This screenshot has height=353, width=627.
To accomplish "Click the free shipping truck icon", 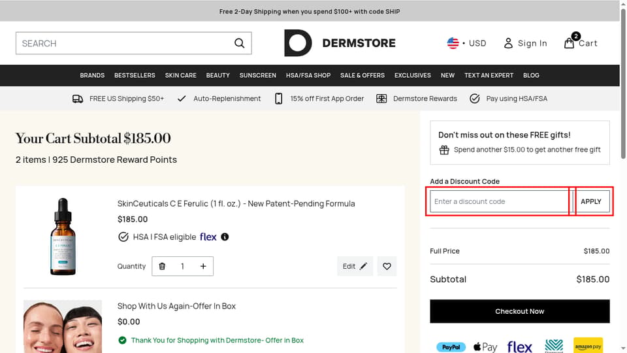I will tap(78, 99).
